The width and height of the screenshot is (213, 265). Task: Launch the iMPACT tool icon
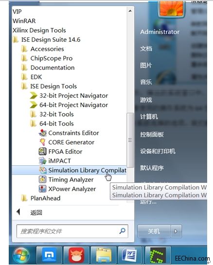43,161
